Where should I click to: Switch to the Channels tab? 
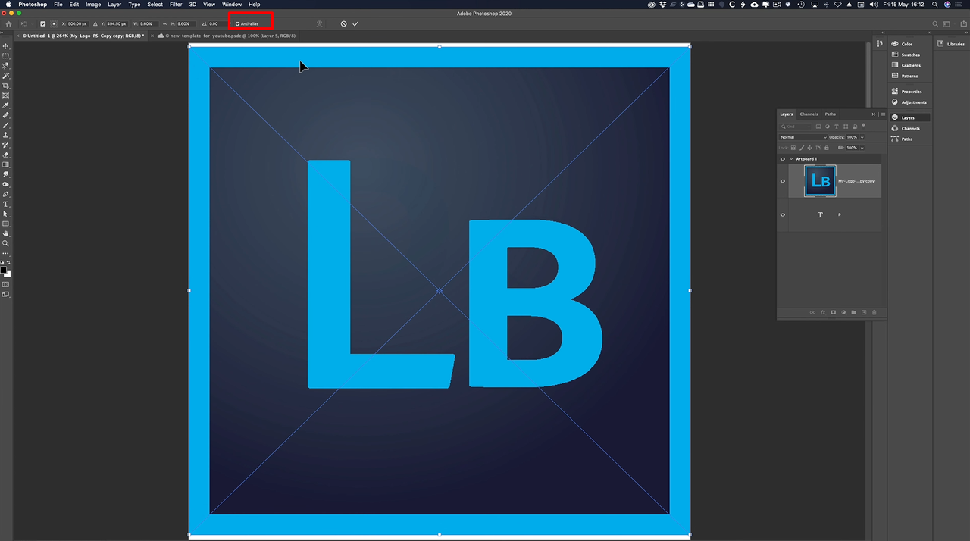(809, 114)
